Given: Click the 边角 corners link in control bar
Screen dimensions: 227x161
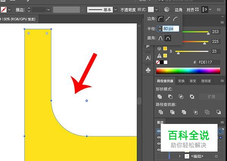Looking at the screenshot, I should (x=178, y=10).
